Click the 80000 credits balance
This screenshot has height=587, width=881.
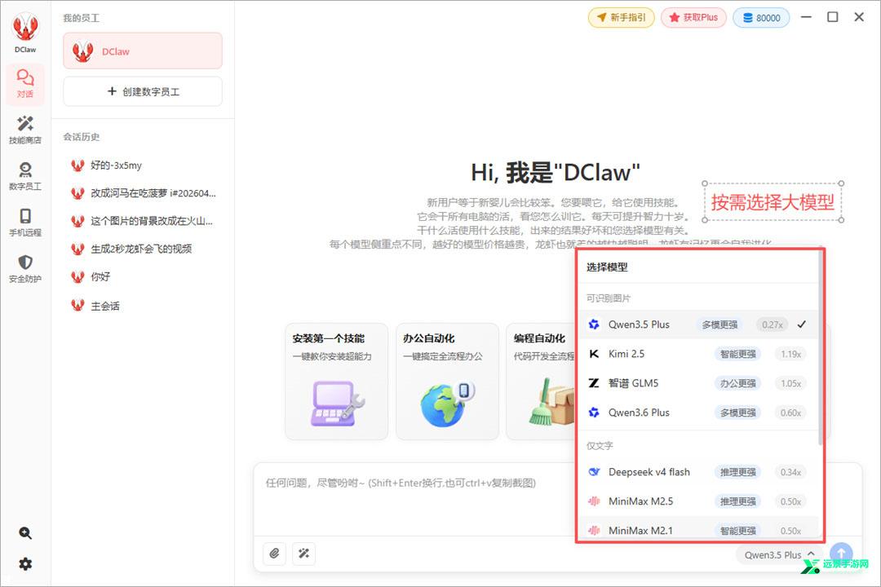pos(761,17)
